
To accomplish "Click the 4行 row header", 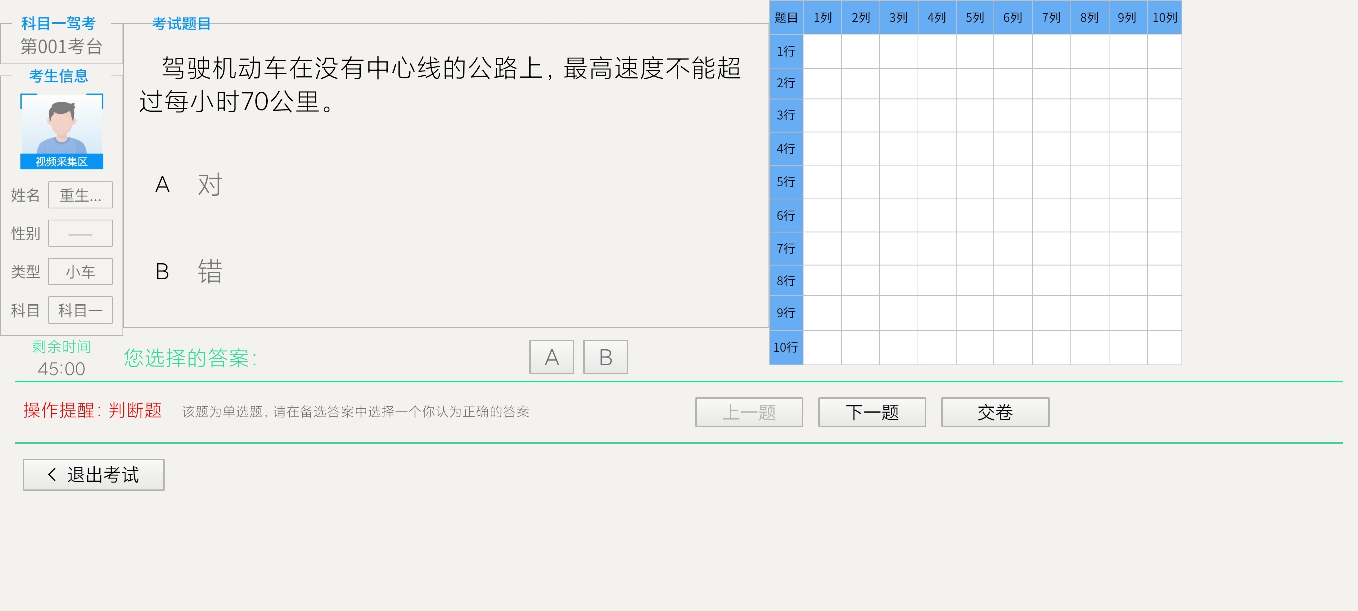I will point(786,149).
